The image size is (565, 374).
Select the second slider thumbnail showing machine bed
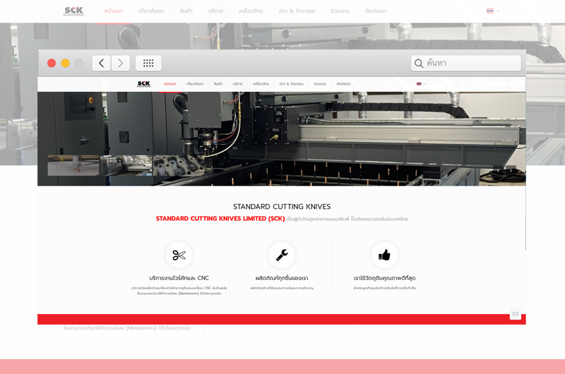126,166
